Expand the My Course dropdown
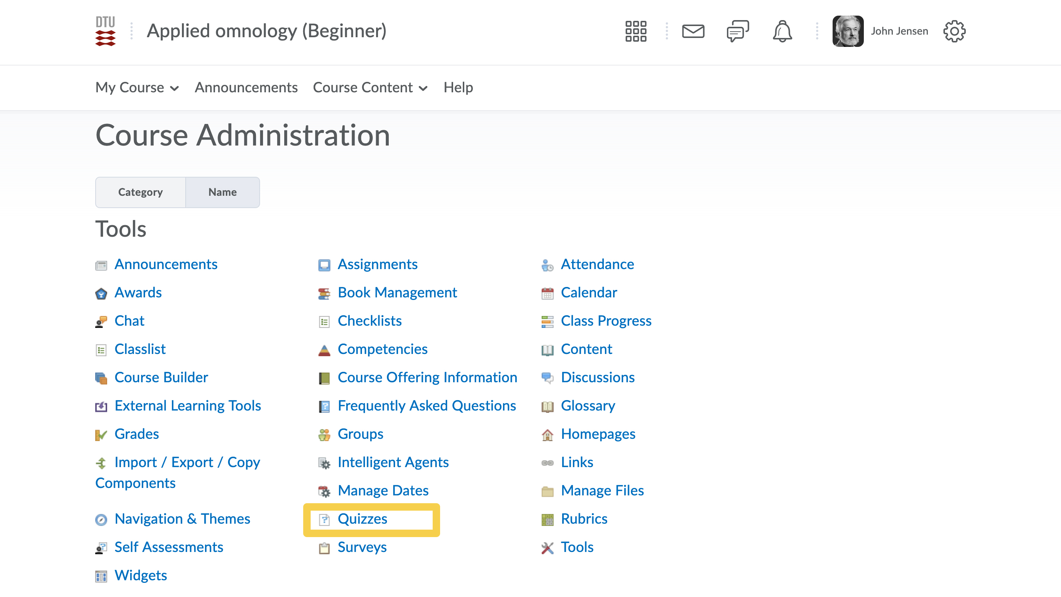Screen dimensions: 1061x597 click(x=137, y=88)
